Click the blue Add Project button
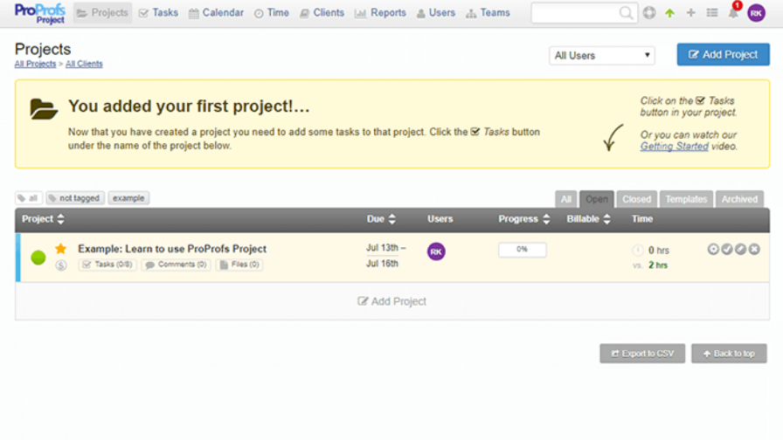The width and height of the screenshot is (783, 440). point(723,54)
